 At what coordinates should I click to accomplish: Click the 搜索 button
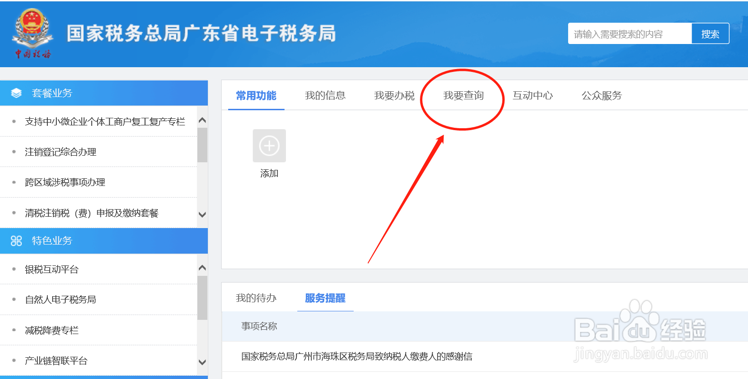coord(710,34)
